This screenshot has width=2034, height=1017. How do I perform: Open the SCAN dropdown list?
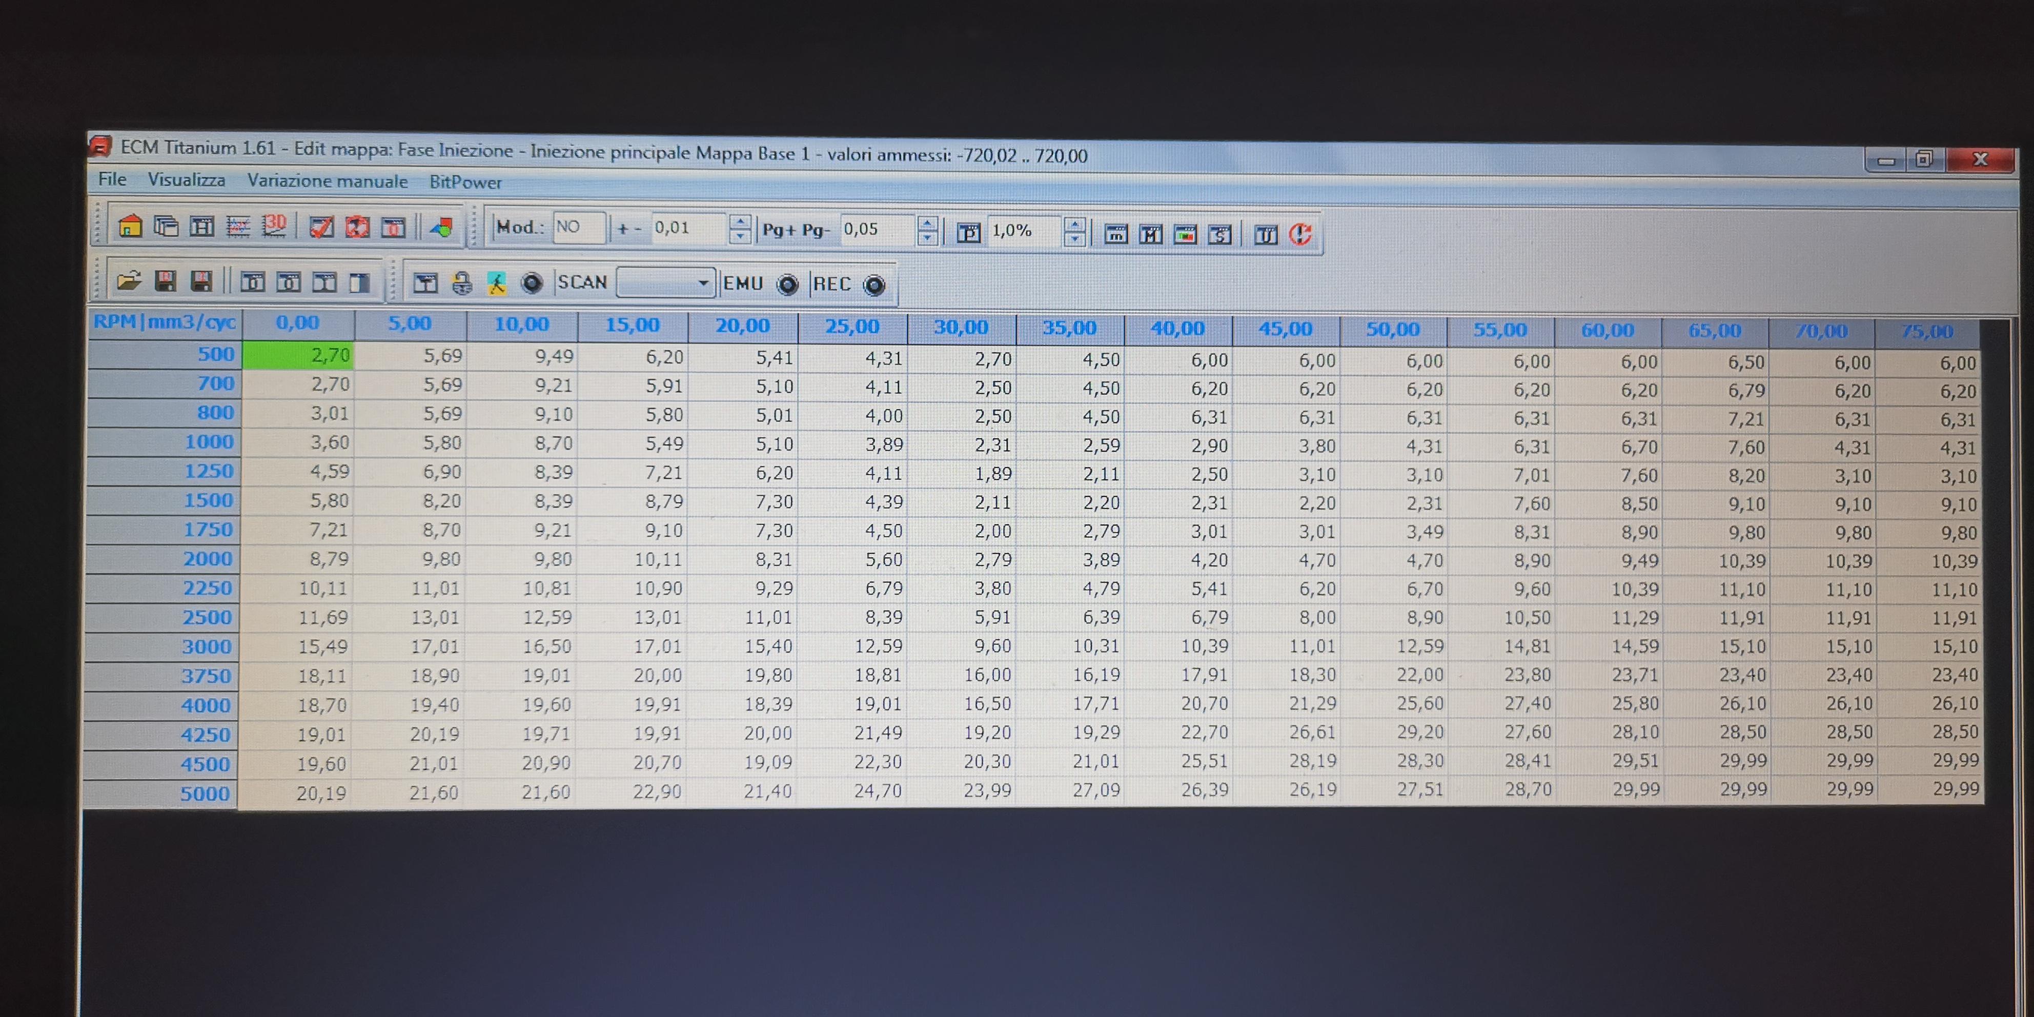click(703, 282)
